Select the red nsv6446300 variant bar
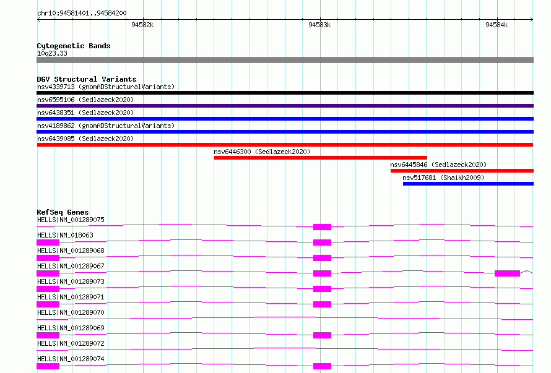This screenshot has height=373, width=551. [x=321, y=158]
